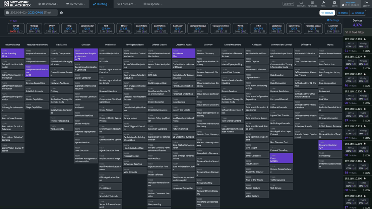Select device 192.168.10.119
This screenshot has height=209, width=372.
coord(358,132)
